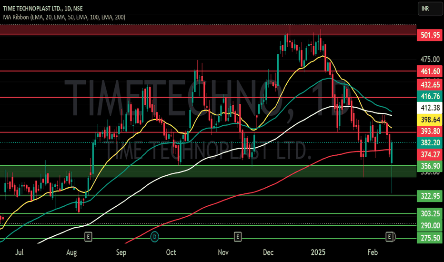Open the INR currency selector
This screenshot has width=444, height=262.
pos(430,9)
